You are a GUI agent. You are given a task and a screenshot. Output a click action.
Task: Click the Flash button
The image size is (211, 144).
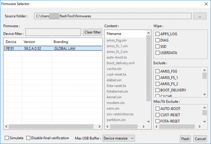tap(185, 139)
